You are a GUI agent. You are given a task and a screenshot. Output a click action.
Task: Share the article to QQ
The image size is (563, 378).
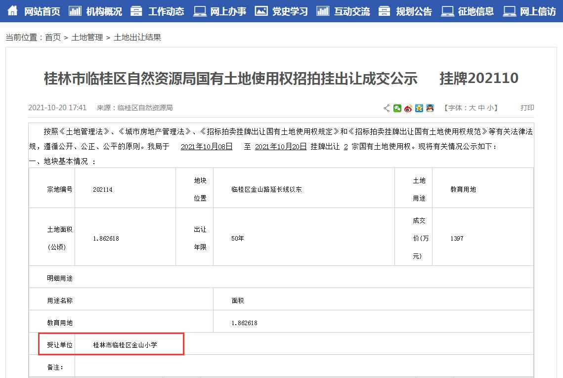coord(430,108)
